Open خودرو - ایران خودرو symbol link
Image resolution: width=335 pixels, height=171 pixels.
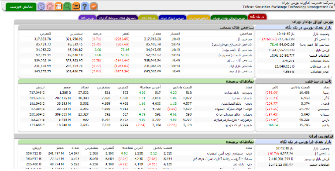(x=239, y=125)
